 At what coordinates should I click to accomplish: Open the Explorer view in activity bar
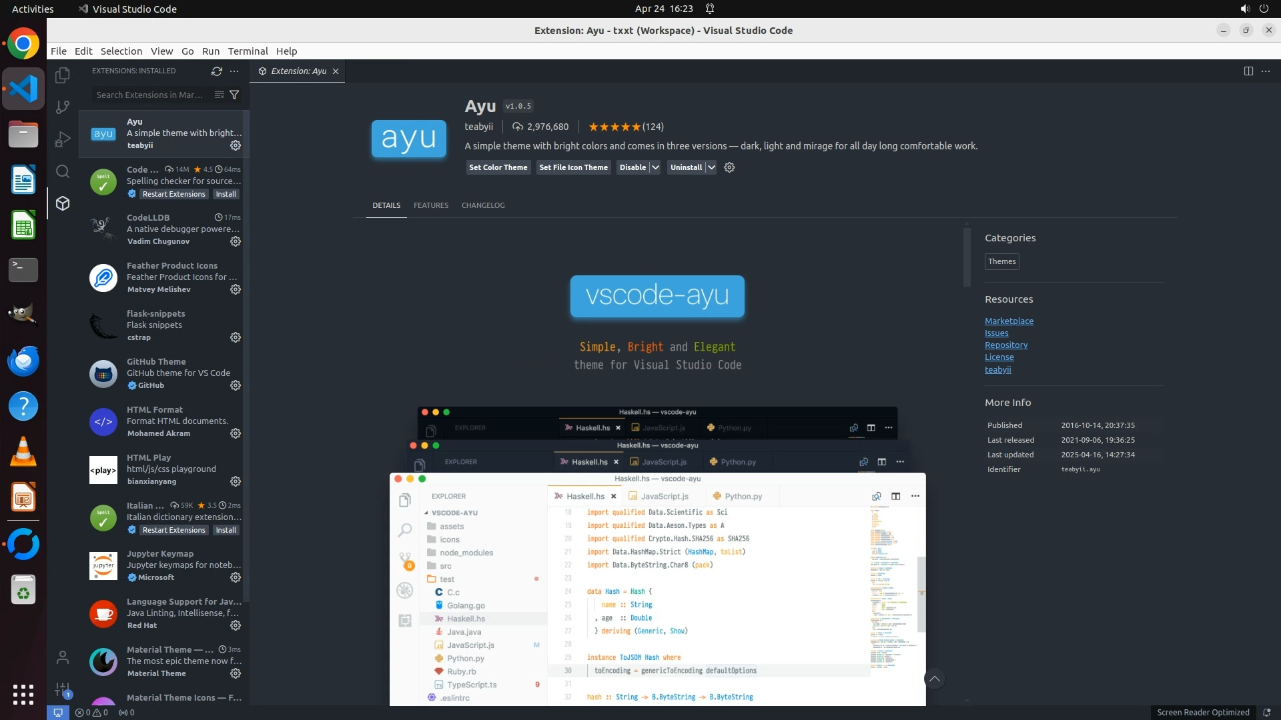(x=63, y=75)
